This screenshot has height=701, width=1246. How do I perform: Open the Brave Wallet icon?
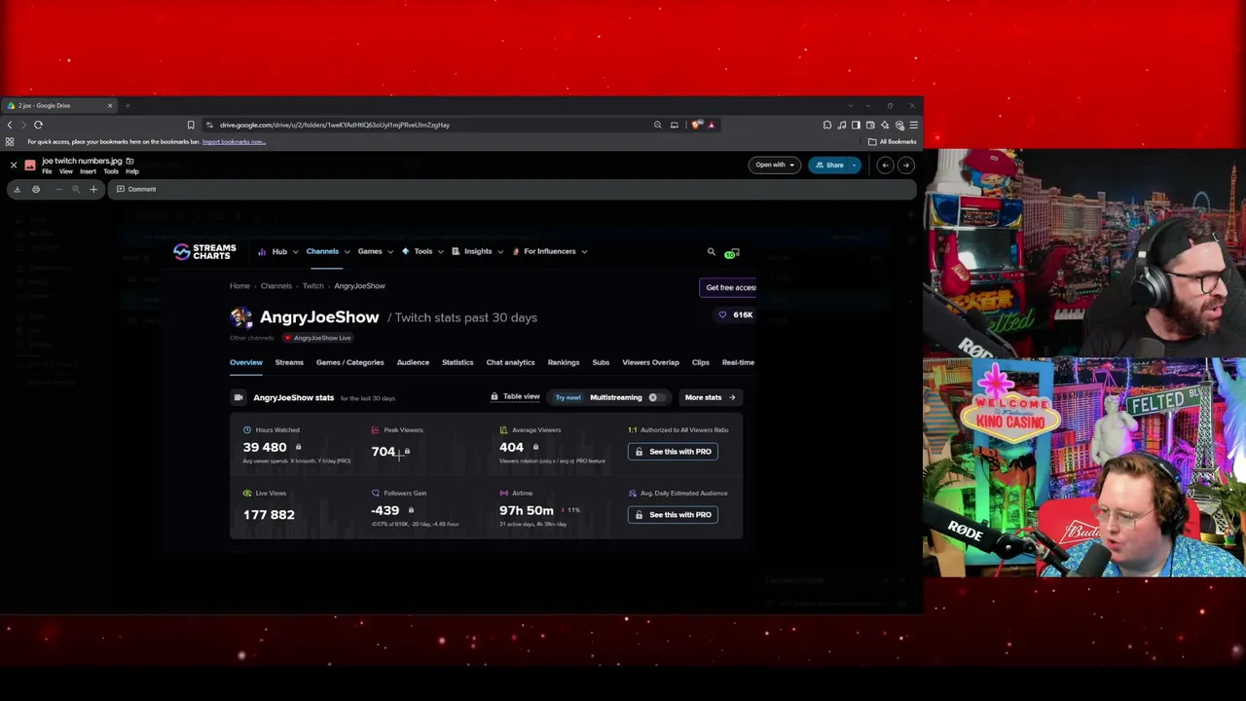(870, 125)
